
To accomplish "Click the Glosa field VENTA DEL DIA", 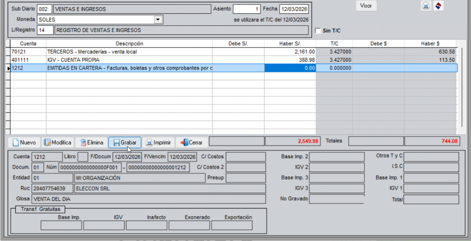I will [149, 199].
